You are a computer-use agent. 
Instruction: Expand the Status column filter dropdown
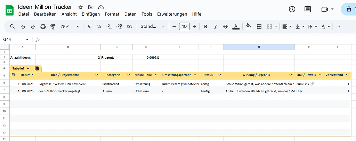pos(219,75)
